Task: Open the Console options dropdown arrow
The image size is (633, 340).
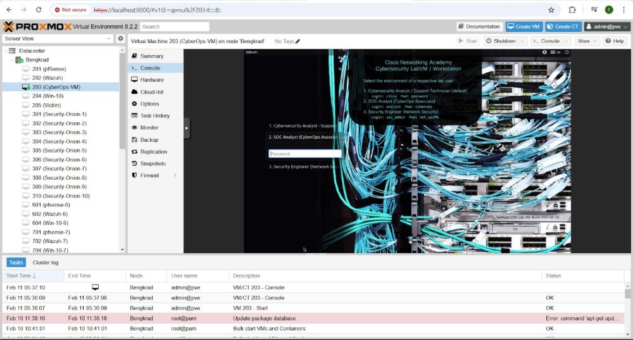Action: pos(566,41)
